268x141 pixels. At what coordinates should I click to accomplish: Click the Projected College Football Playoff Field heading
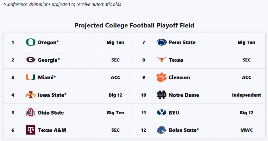click(x=134, y=25)
